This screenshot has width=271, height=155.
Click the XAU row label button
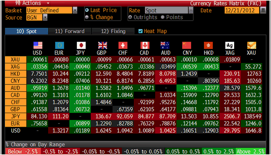coord(15,59)
